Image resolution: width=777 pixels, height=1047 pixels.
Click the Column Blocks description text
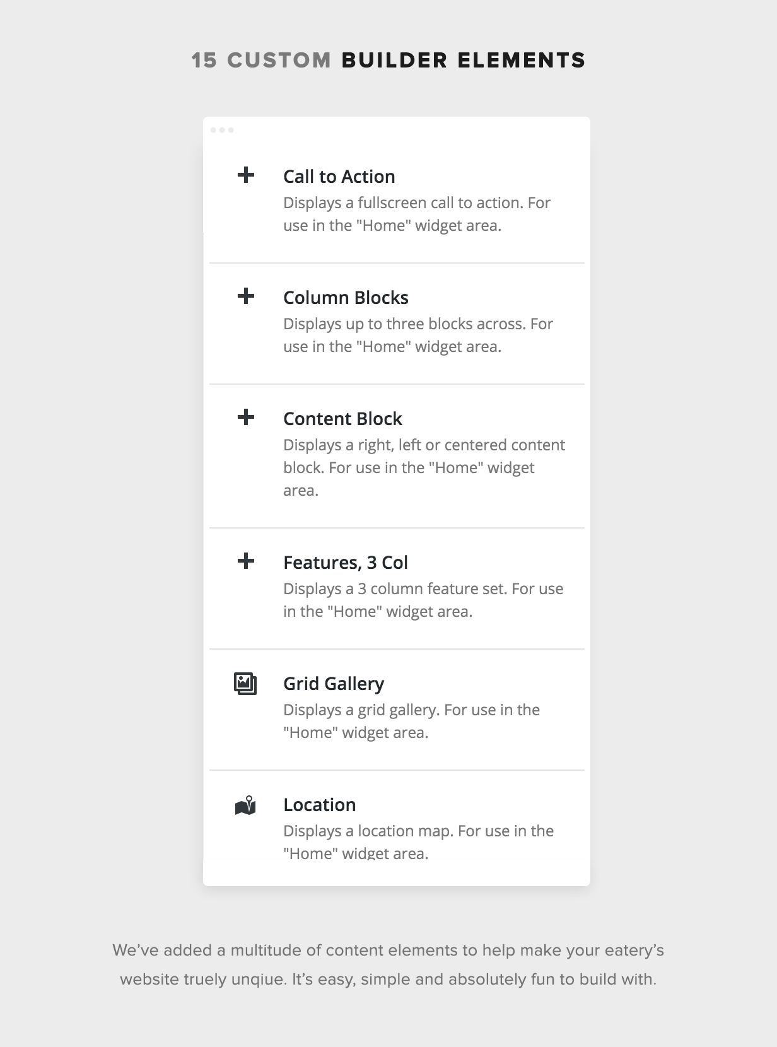pyautogui.click(x=418, y=336)
